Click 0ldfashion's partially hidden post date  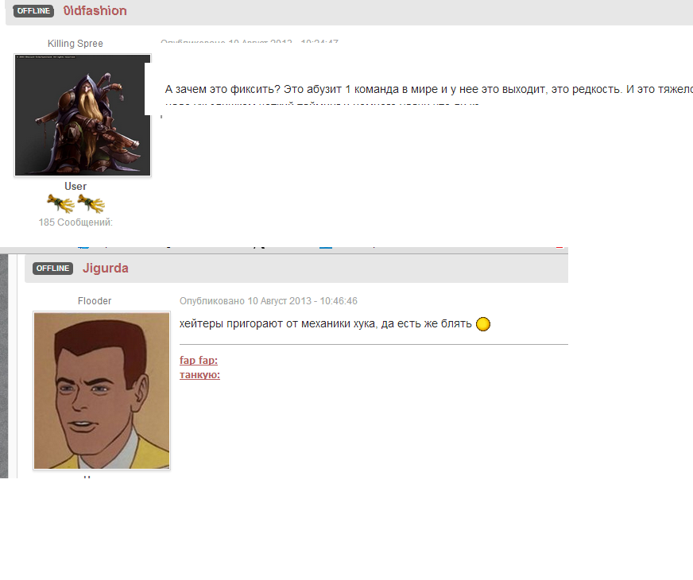click(x=249, y=43)
